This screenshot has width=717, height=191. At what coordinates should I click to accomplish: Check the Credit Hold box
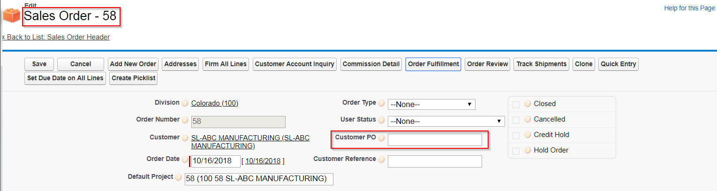516,135
